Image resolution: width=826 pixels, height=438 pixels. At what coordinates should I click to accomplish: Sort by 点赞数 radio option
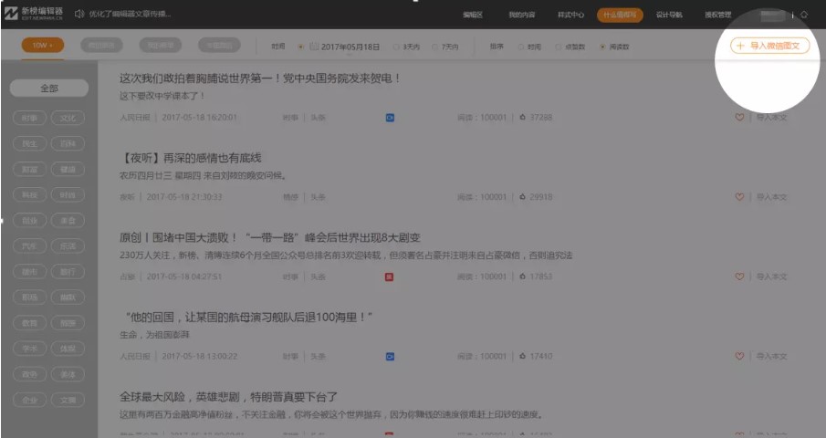pos(559,46)
